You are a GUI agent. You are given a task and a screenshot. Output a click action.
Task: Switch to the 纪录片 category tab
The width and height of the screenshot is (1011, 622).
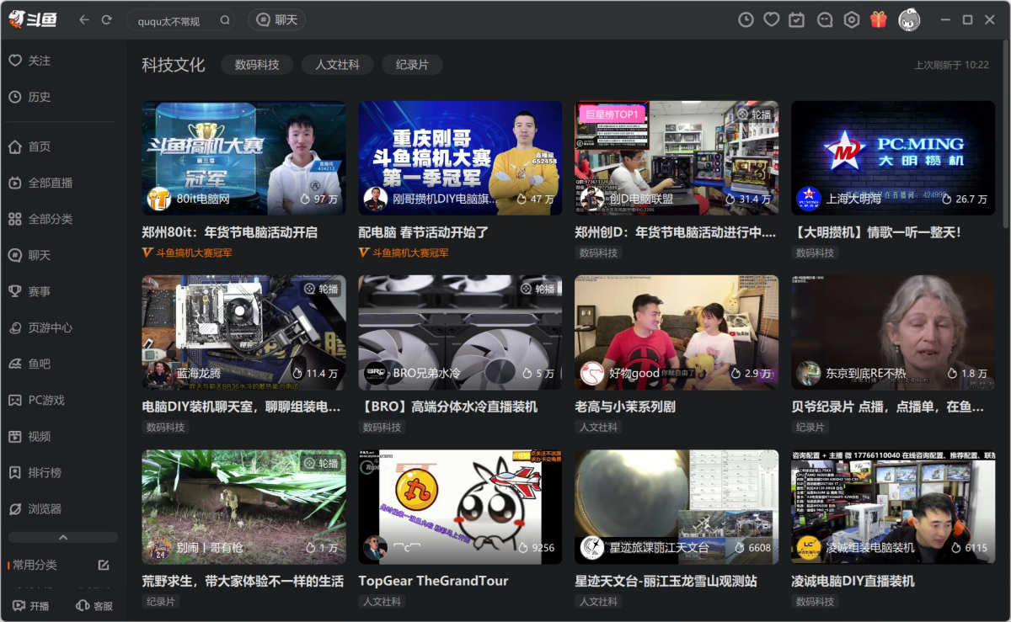pos(412,65)
